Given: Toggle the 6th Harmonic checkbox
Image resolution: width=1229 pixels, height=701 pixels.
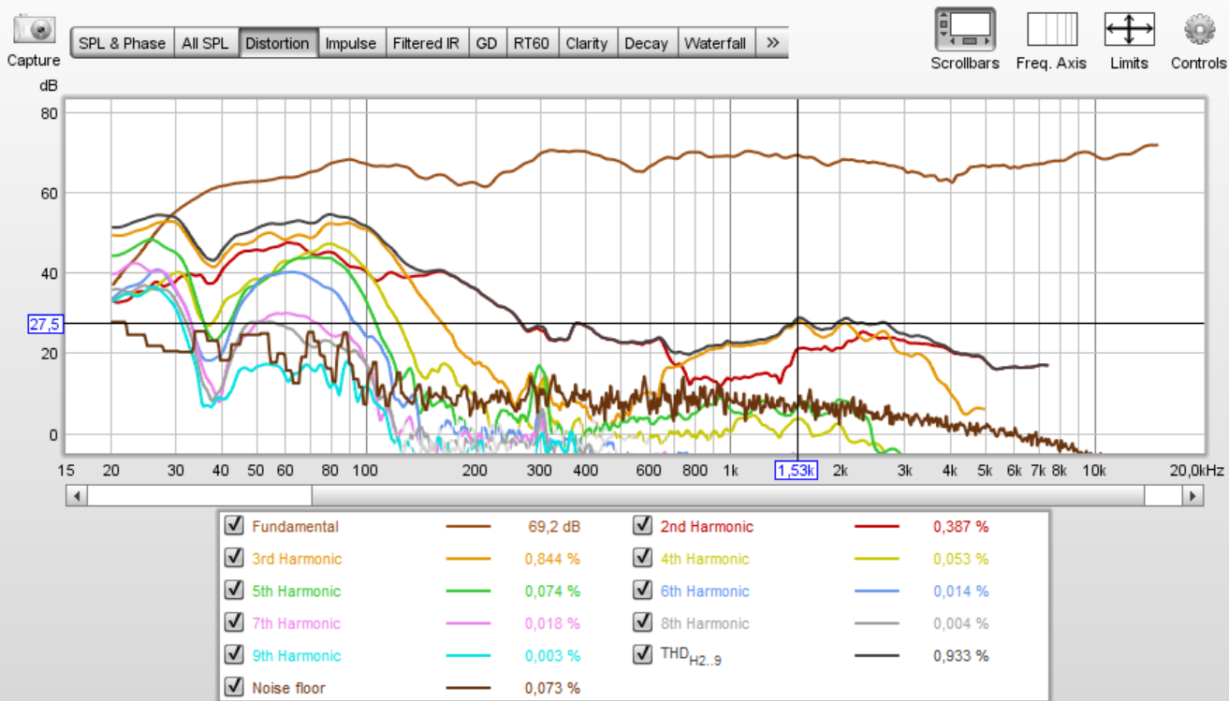Looking at the screenshot, I should point(642,591).
